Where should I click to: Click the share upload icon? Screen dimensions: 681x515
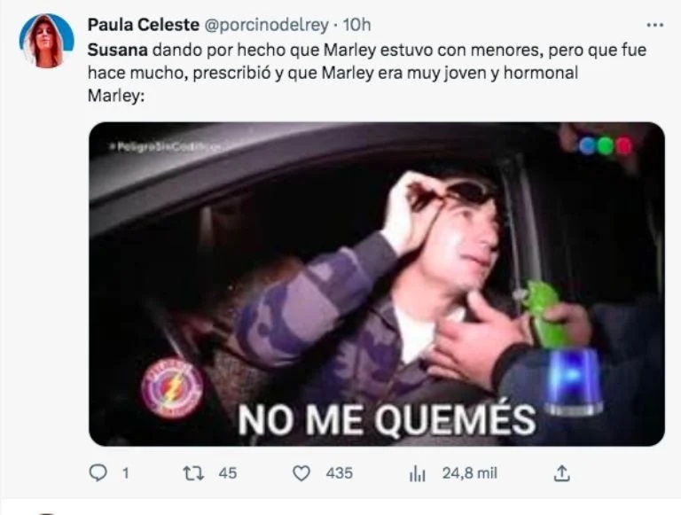tap(561, 472)
